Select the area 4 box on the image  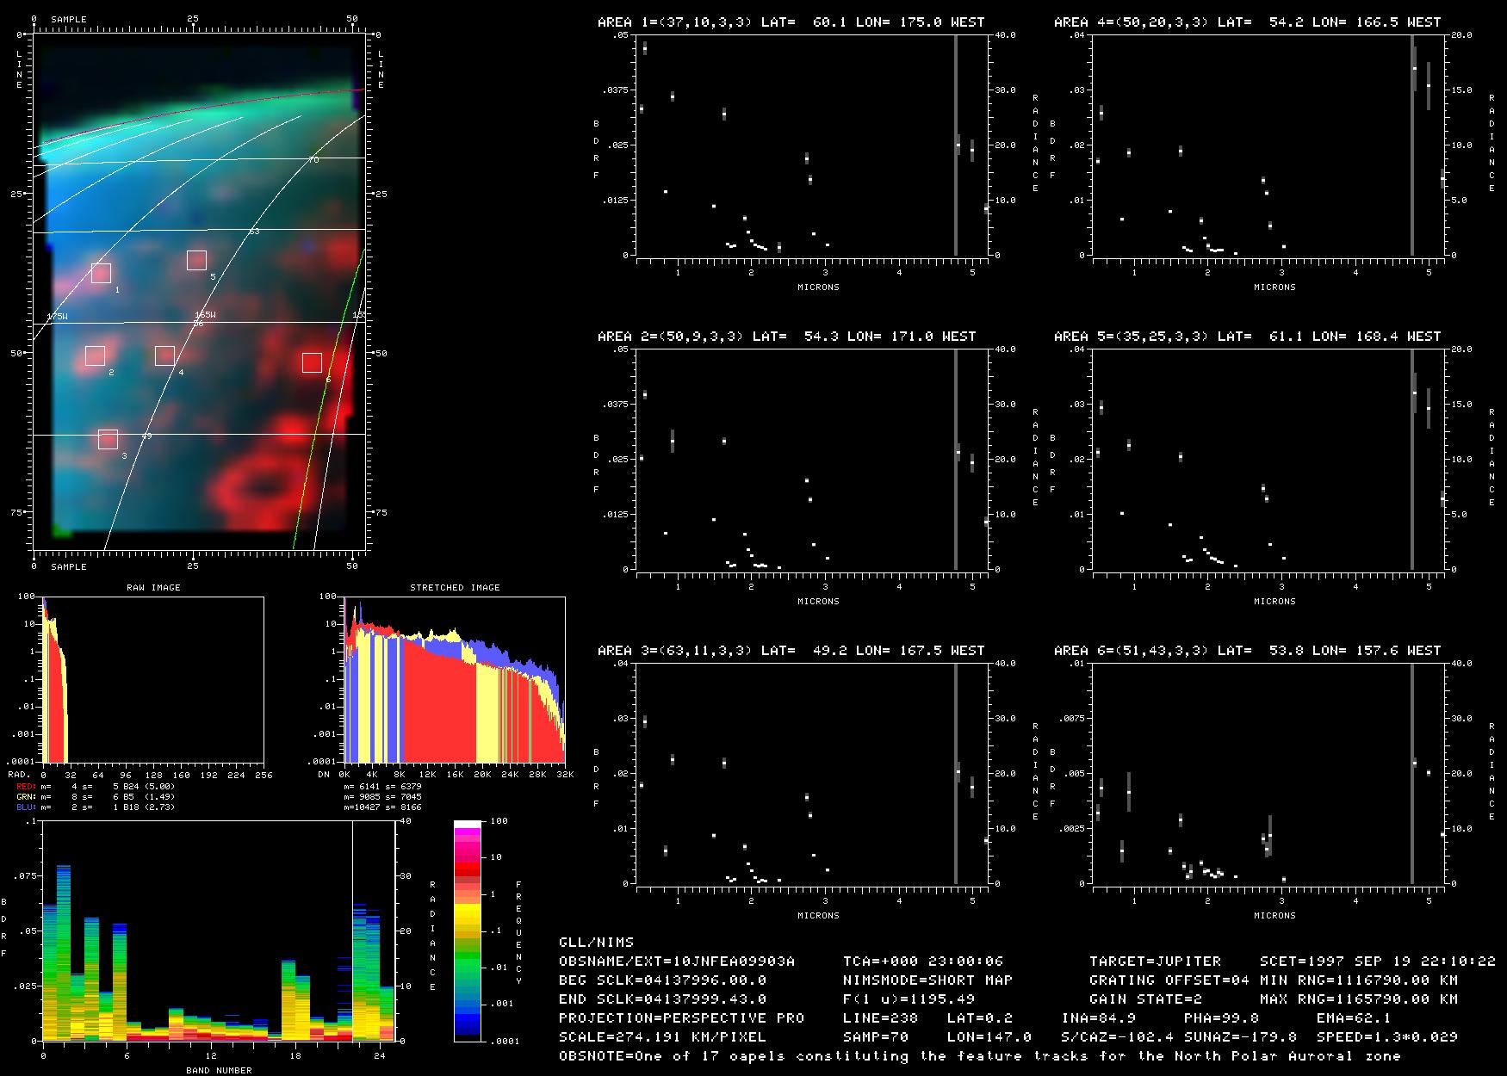click(164, 356)
